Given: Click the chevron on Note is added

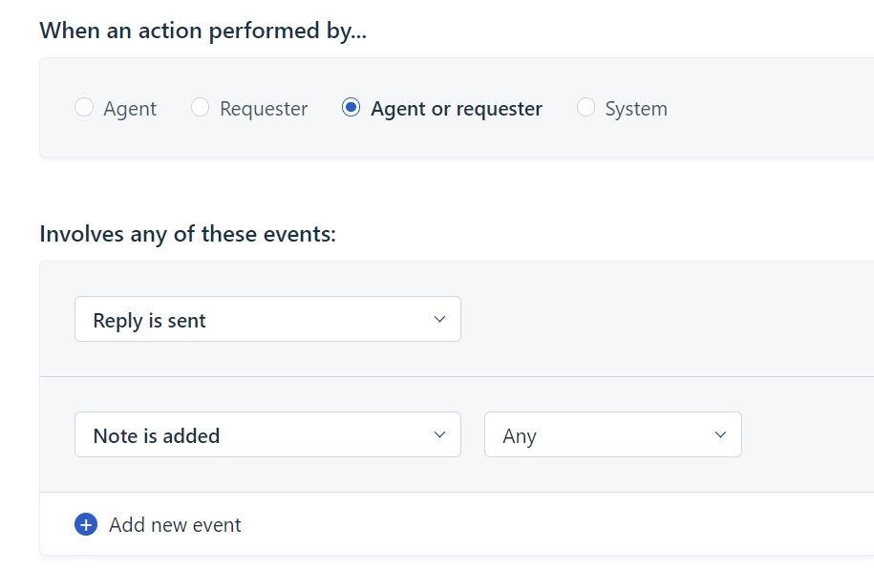Looking at the screenshot, I should [x=439, y=435].
